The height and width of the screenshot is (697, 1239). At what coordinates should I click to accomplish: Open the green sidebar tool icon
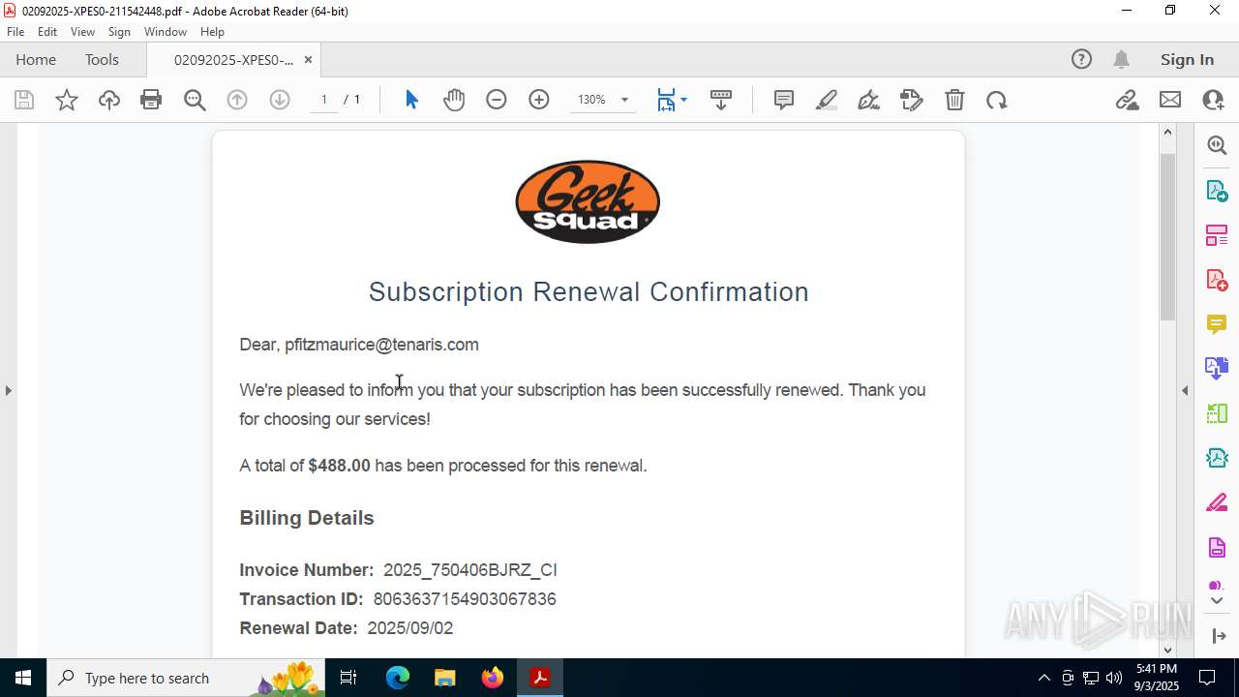1217,413
